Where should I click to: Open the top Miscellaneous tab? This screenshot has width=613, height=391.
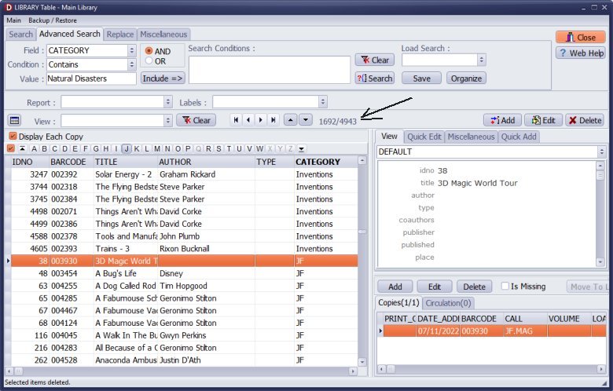163,35
